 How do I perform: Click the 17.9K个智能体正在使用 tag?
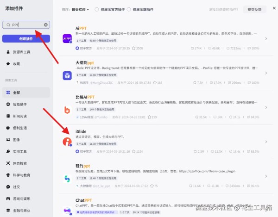(103, 75)
